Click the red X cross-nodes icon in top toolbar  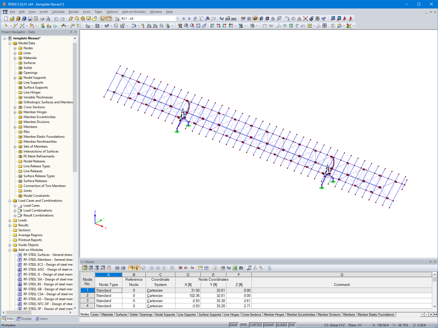[306, 19]
